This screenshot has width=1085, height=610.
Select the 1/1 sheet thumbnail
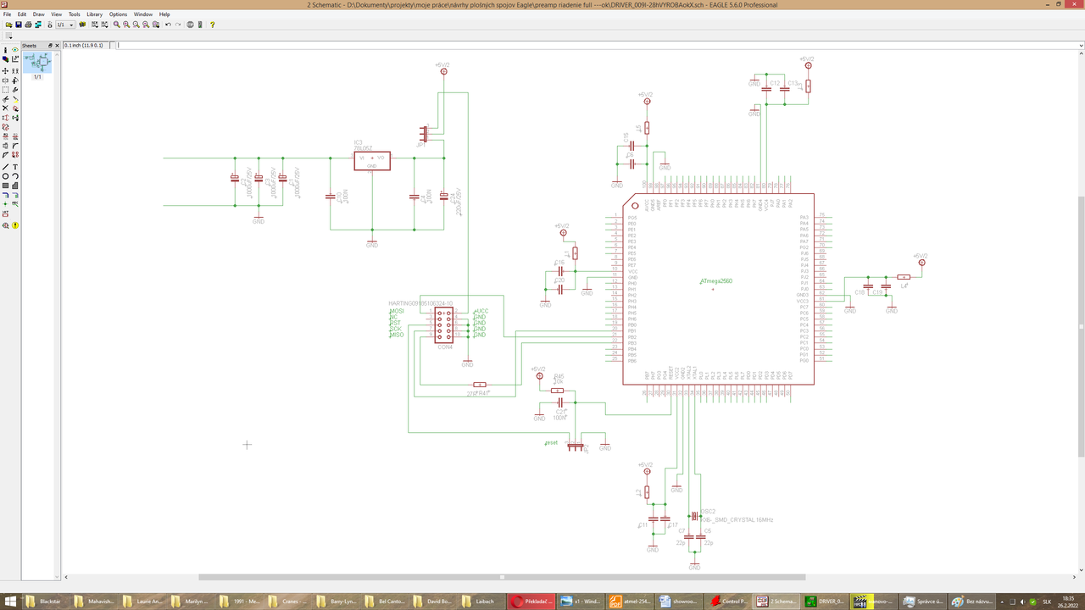[38, 64]
